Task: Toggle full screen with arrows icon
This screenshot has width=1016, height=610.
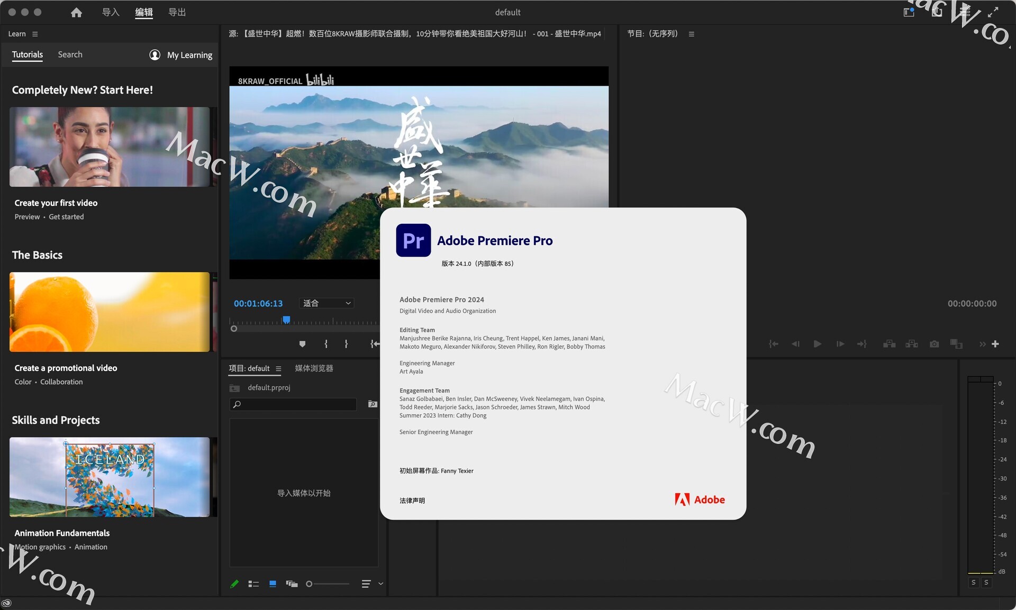Action: point(993,12)
